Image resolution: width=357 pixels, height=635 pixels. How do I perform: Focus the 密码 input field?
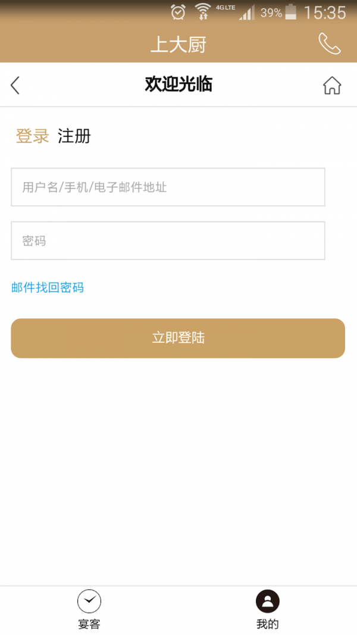168,241
